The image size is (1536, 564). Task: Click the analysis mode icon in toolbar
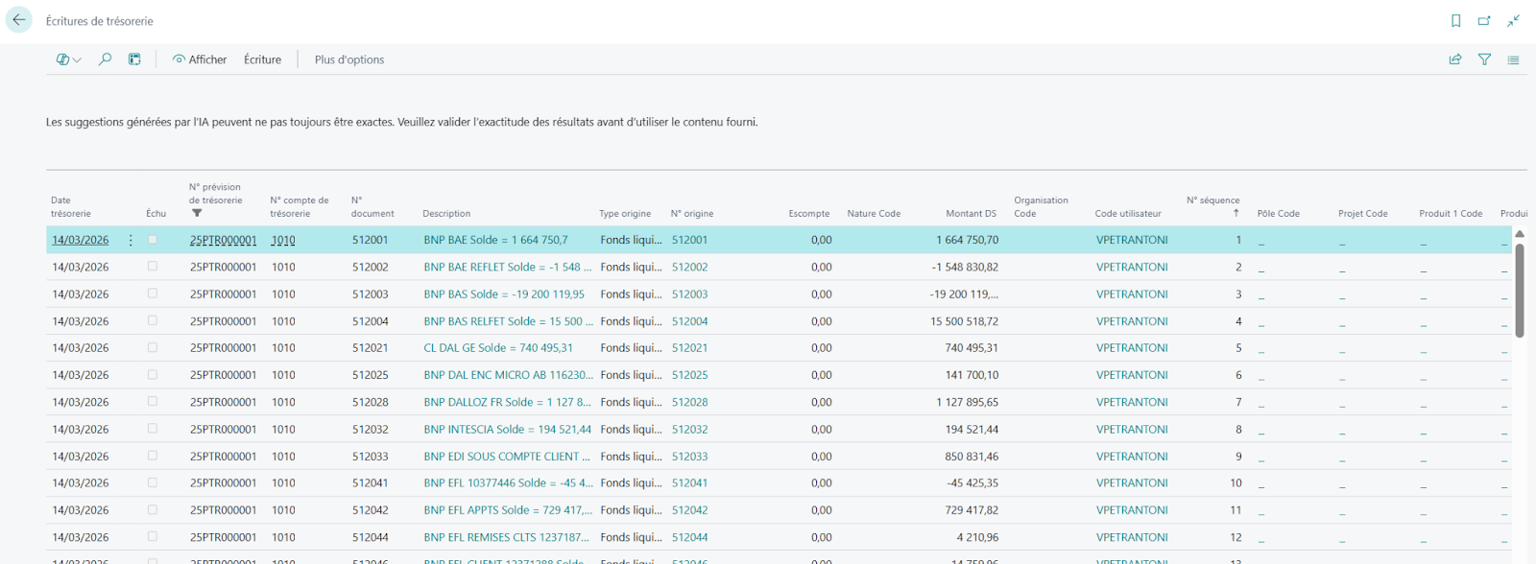[134, 59]
